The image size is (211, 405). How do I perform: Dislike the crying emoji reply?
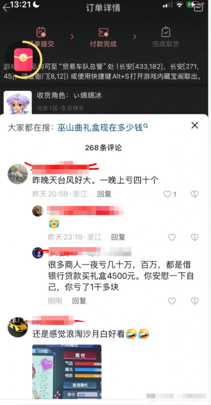194,237
